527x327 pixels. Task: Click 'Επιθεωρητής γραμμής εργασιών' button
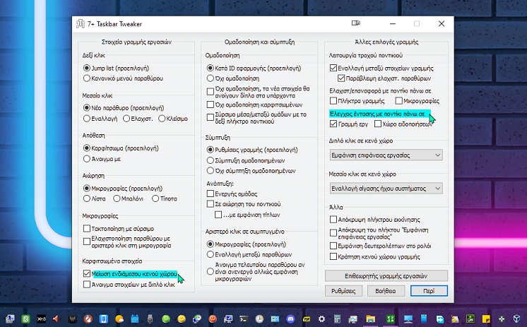click(386, 276)
